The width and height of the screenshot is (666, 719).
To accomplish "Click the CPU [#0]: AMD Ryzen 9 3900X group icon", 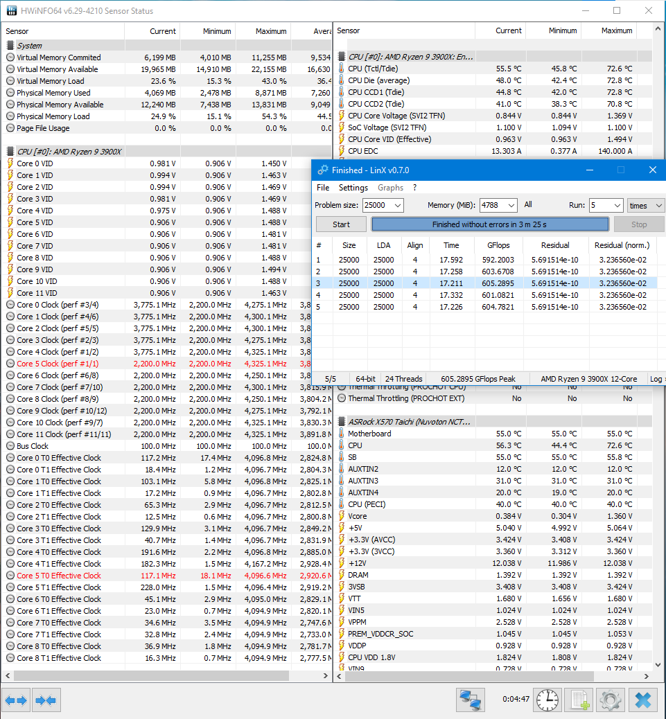I will coord(10,151).
